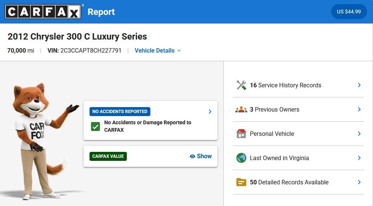373x206 pixels.
Task: Click the green CARFAX VALUE badge
Action: (x=108, y=156)
